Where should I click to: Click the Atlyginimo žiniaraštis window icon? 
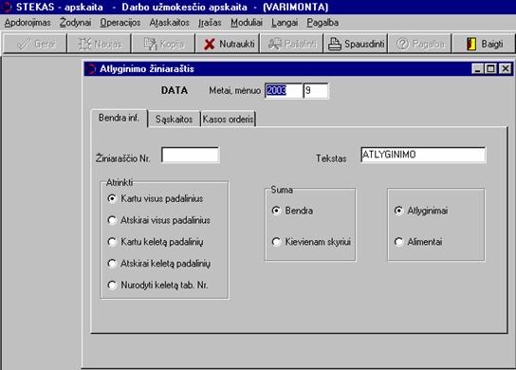tap(91, 69)
